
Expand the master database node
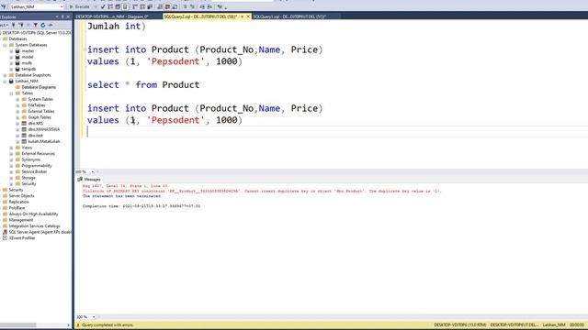coord(11,51)
